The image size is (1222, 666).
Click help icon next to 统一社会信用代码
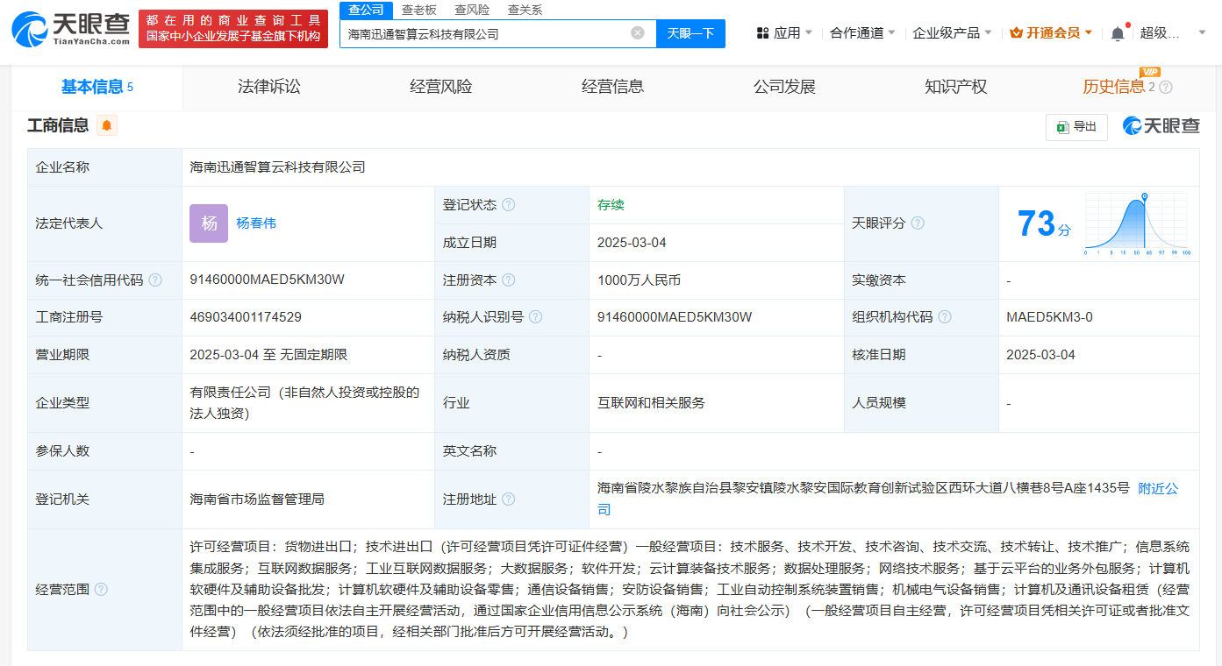point(155,280)
